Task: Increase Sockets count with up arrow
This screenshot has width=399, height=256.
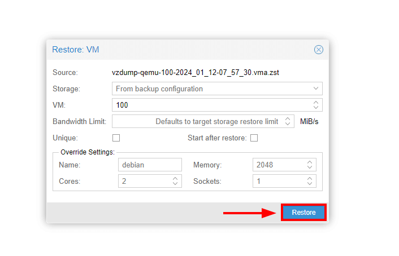Action: [x=310, y=179]
